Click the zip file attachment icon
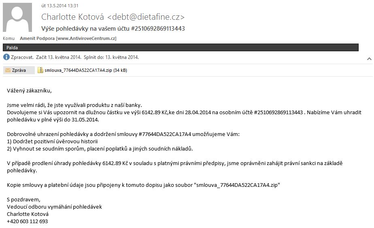This screenshot has width=374, height=228. point(40,70)
